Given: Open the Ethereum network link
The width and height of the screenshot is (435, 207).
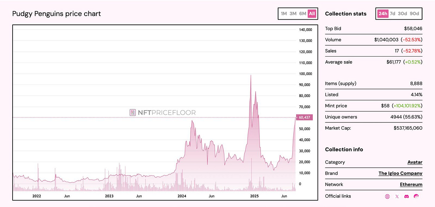Looking at the screenshot, I should 411,185.
